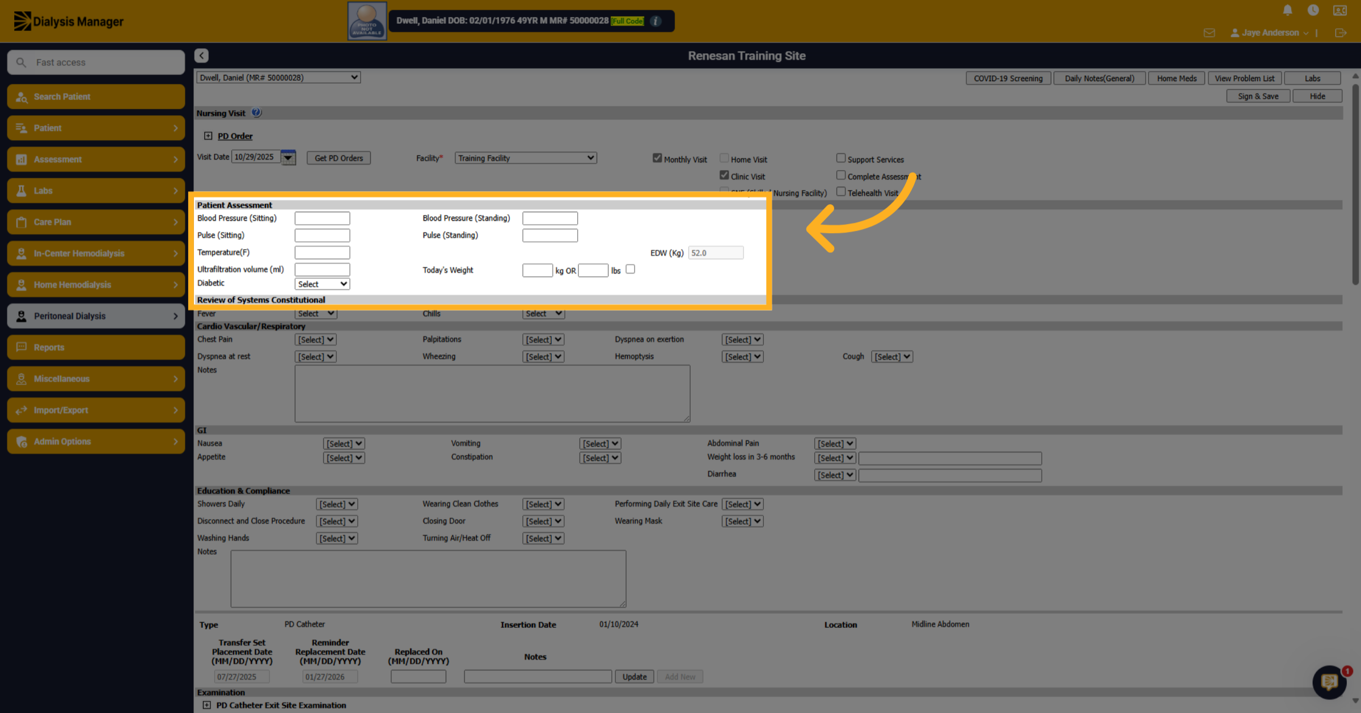
Task: Check the Support Services checkbox
Action: click(x=840, y=158)
